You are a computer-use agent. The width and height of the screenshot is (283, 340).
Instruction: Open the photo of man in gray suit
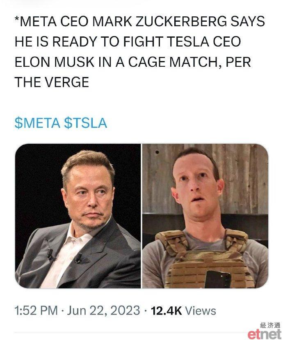point(78,216)
